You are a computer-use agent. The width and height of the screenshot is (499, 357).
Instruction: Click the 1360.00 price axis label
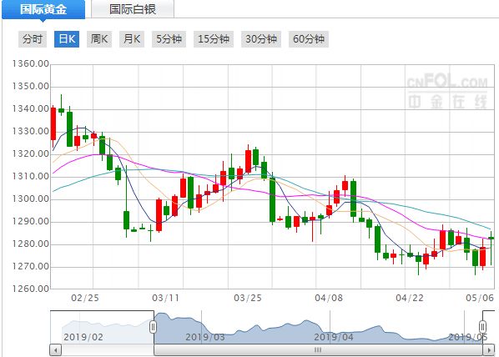pos(31,63)
